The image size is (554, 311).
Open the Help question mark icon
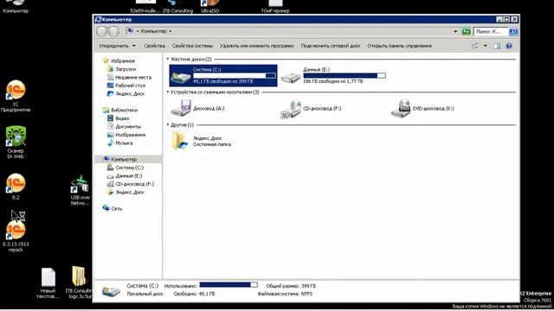[x=509, y=46]
